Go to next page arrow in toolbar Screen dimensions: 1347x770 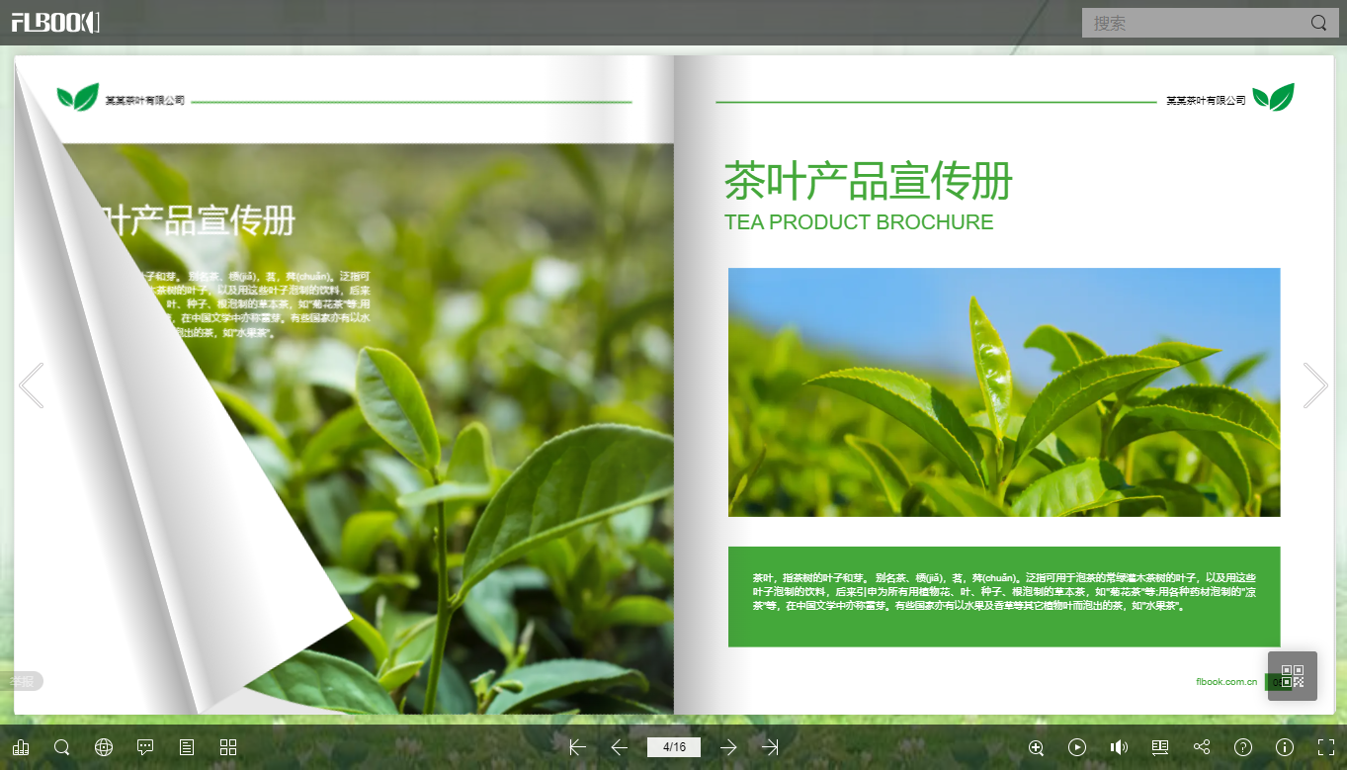click(x=728, y=747)
